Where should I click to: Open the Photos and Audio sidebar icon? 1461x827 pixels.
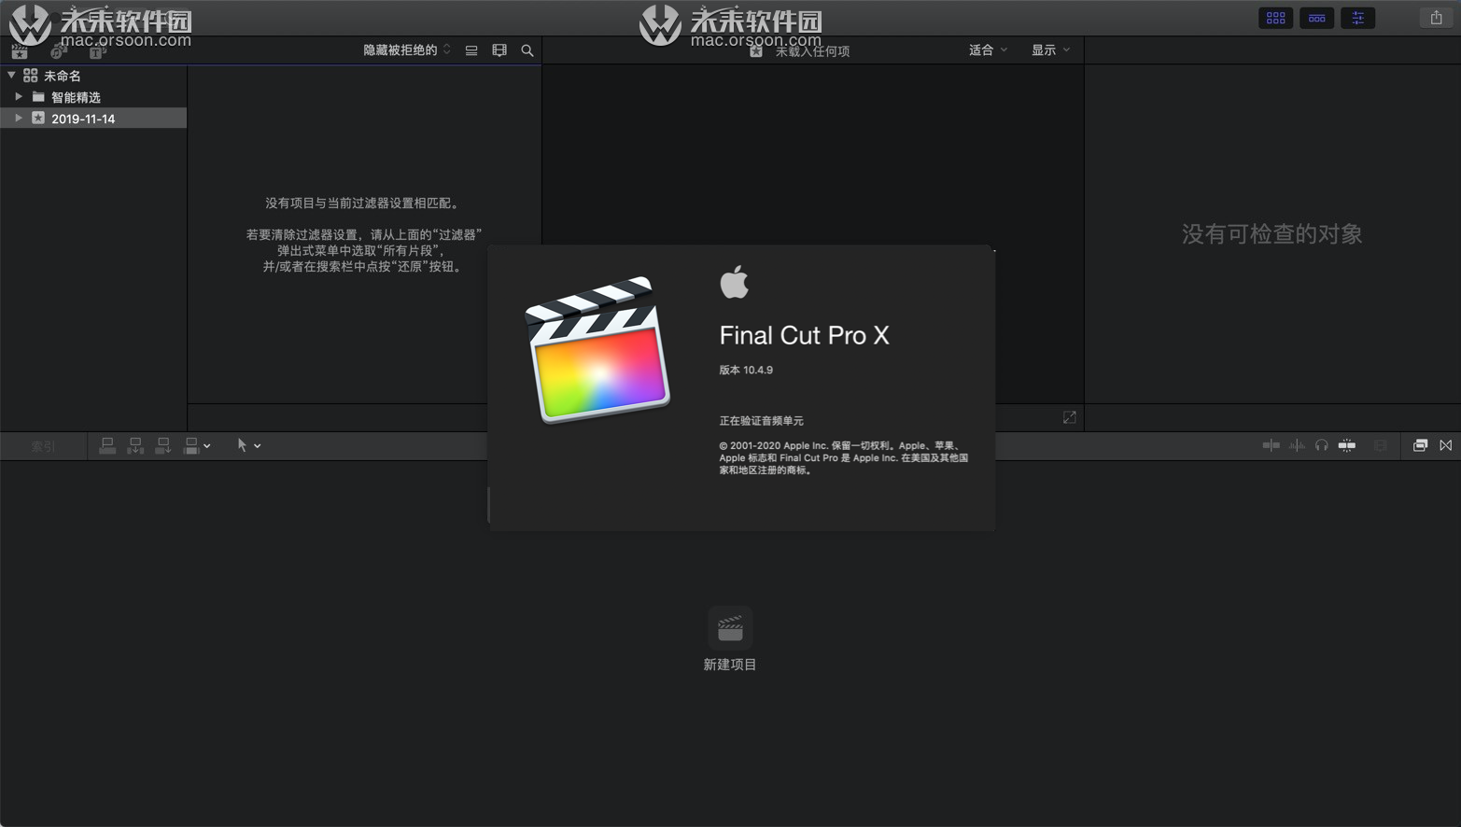[x=58, y=52]
